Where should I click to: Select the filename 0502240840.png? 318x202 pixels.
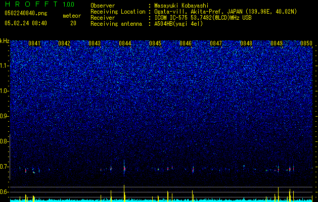pos(26,14)
